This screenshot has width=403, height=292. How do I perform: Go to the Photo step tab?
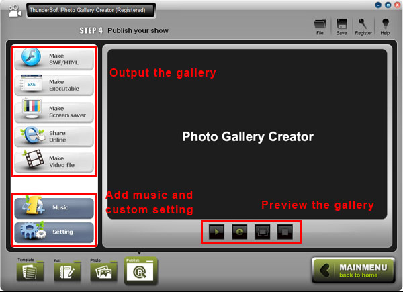[x=103, y=271]
